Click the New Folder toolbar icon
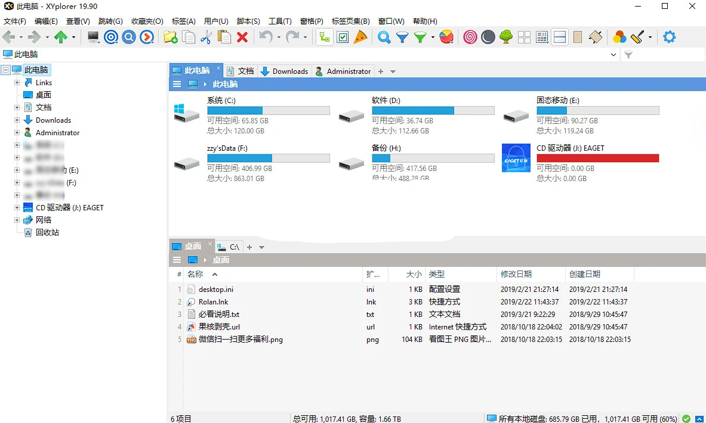The height and width of the screenshot is (423, 706). (171, 37)
